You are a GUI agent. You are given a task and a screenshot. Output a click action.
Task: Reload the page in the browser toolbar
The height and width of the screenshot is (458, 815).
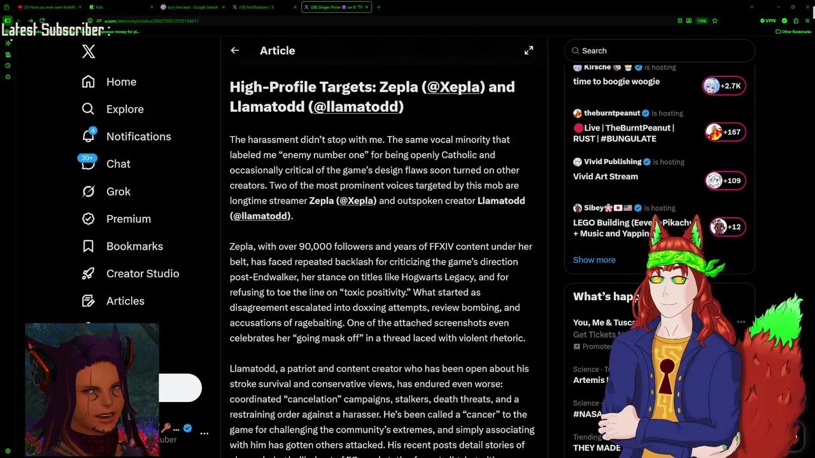[x=41, y=21]
